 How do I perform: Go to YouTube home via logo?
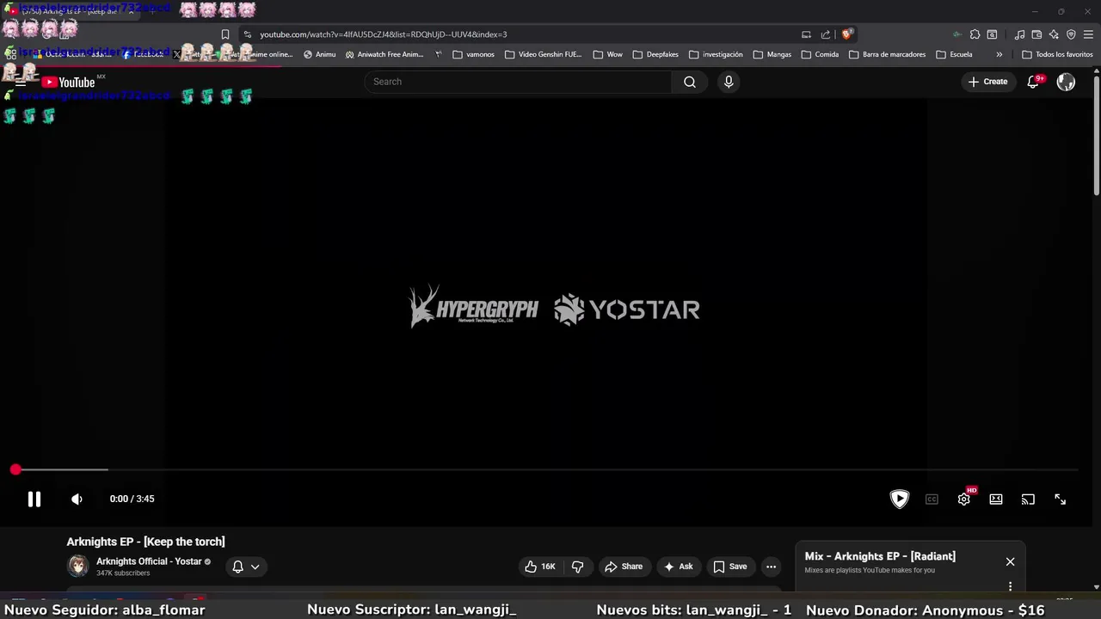pyautogui.click(x=69, y=82)
